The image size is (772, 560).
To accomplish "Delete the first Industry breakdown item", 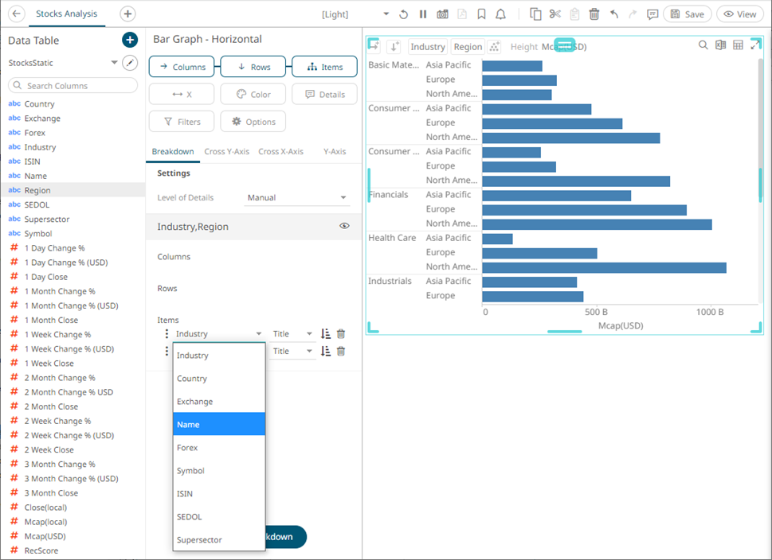I will (341, 334).
